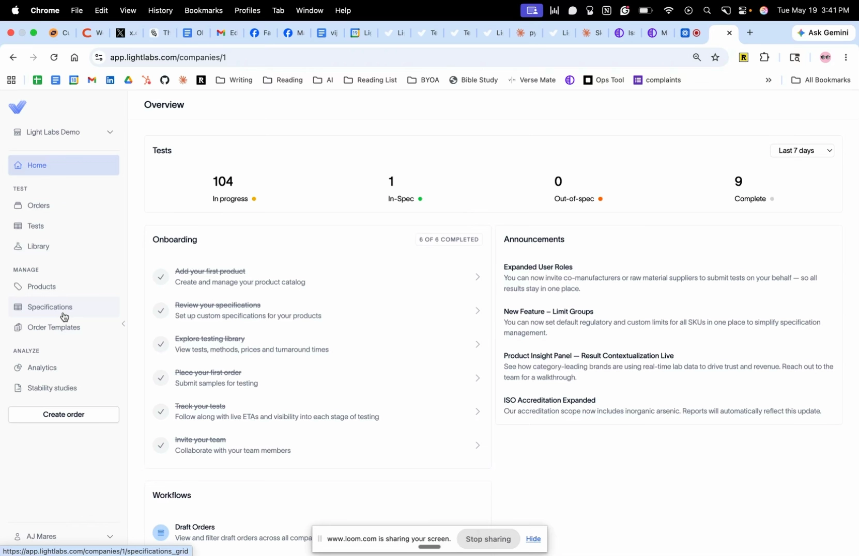Go back to the previous page
The height and width of the screenshot is (556, 859).
(x=13, y=57)
